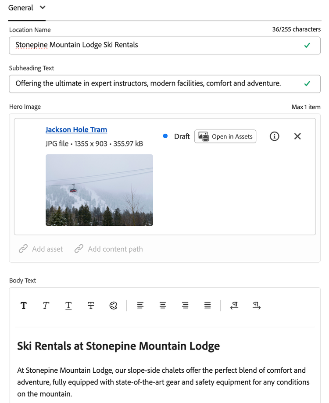Toggle bold text formatting
This screenshot has height=403, width=329.
[x=24, y=306]
